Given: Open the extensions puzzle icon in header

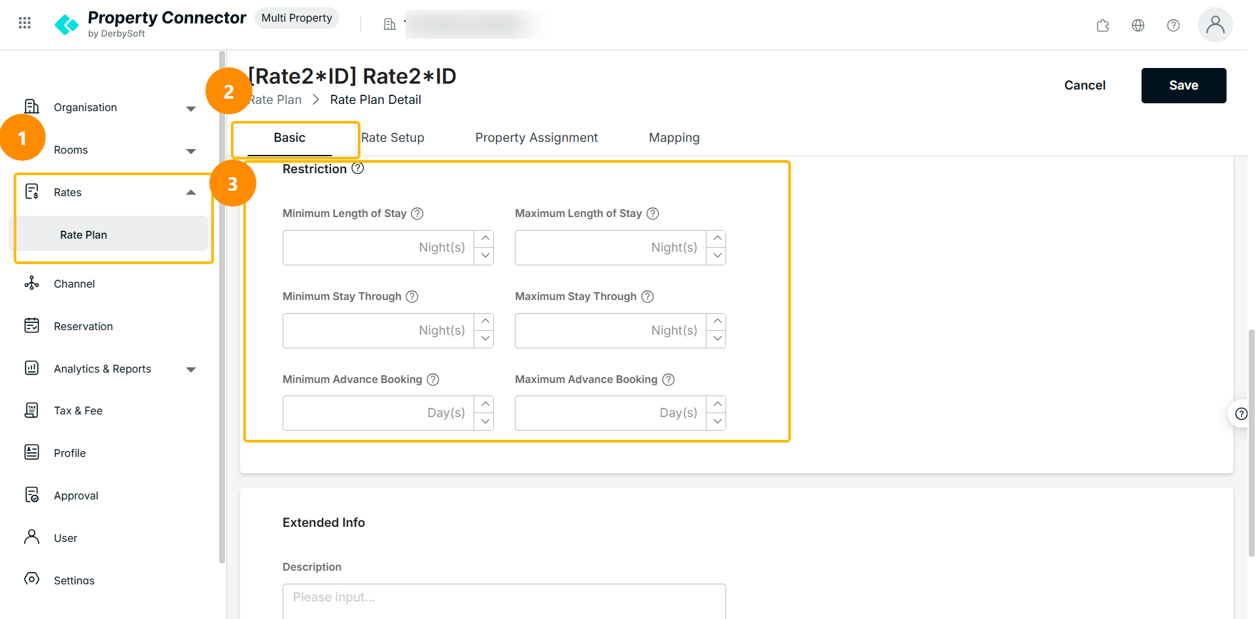Looking at the screenshot, I should [x=1103, y=25].
